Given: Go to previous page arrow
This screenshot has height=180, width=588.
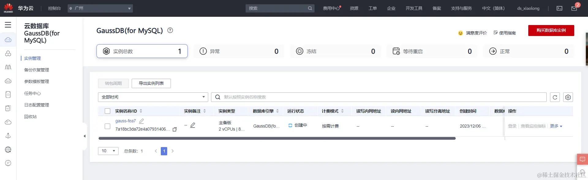Looking at the screenshot, I should (156, 151).
